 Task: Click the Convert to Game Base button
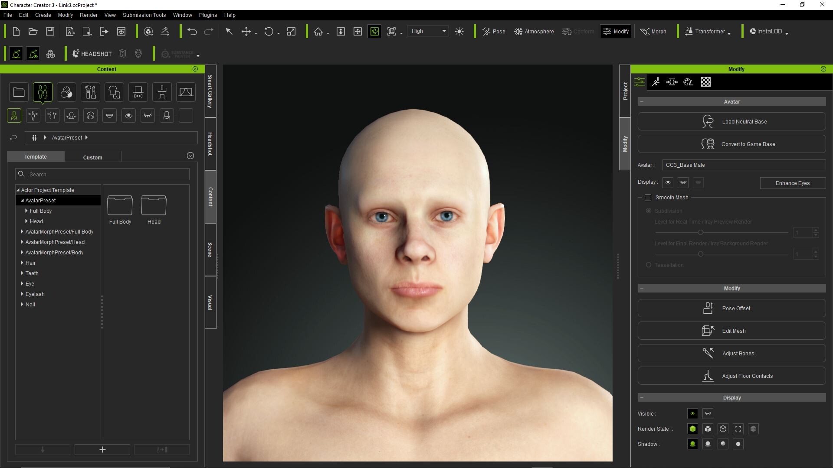[731, 144]
